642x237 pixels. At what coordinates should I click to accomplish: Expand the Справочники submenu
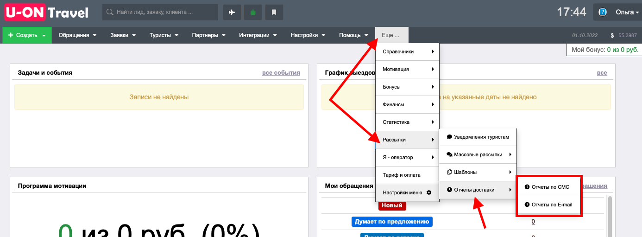coord(407,51)
